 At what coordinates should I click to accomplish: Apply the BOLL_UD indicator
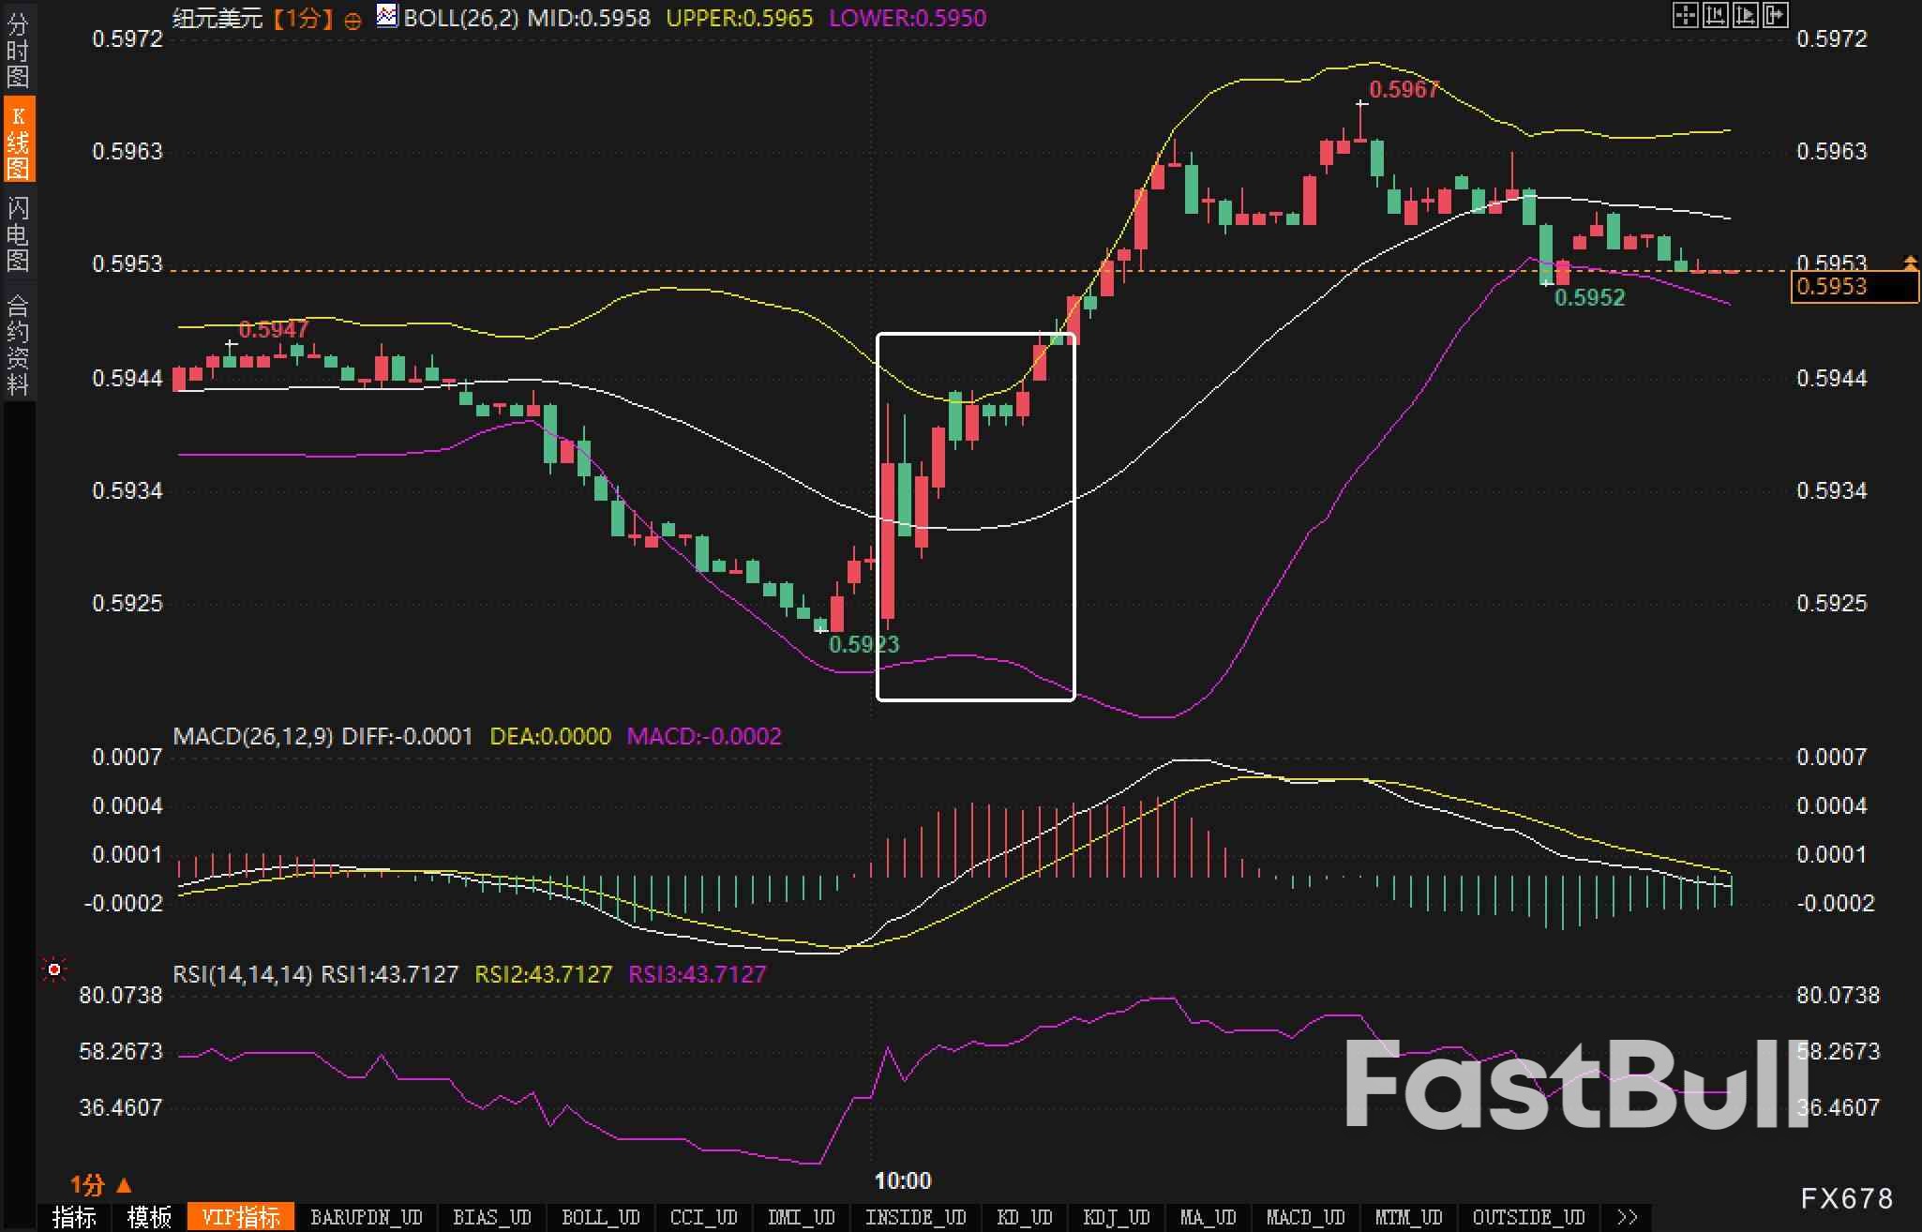(x=600, y=1217)
